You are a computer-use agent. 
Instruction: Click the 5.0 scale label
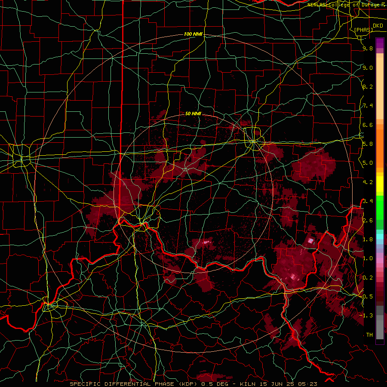368,163
